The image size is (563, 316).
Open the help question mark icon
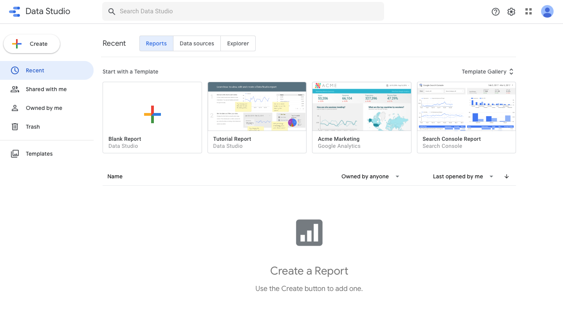496,12
